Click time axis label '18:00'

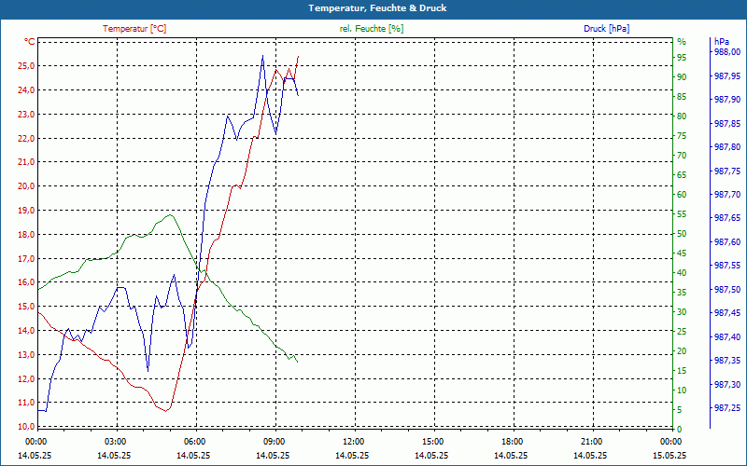[512, 442]
